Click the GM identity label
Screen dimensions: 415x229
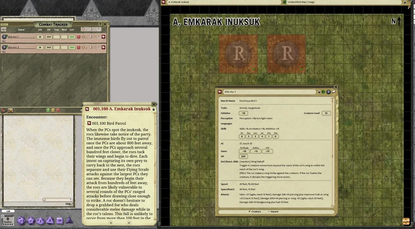click(8, 211)
